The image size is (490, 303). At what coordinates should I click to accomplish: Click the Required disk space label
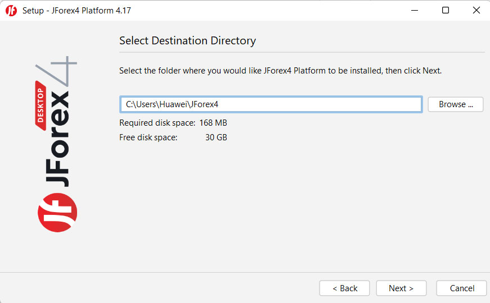point(157,123)
